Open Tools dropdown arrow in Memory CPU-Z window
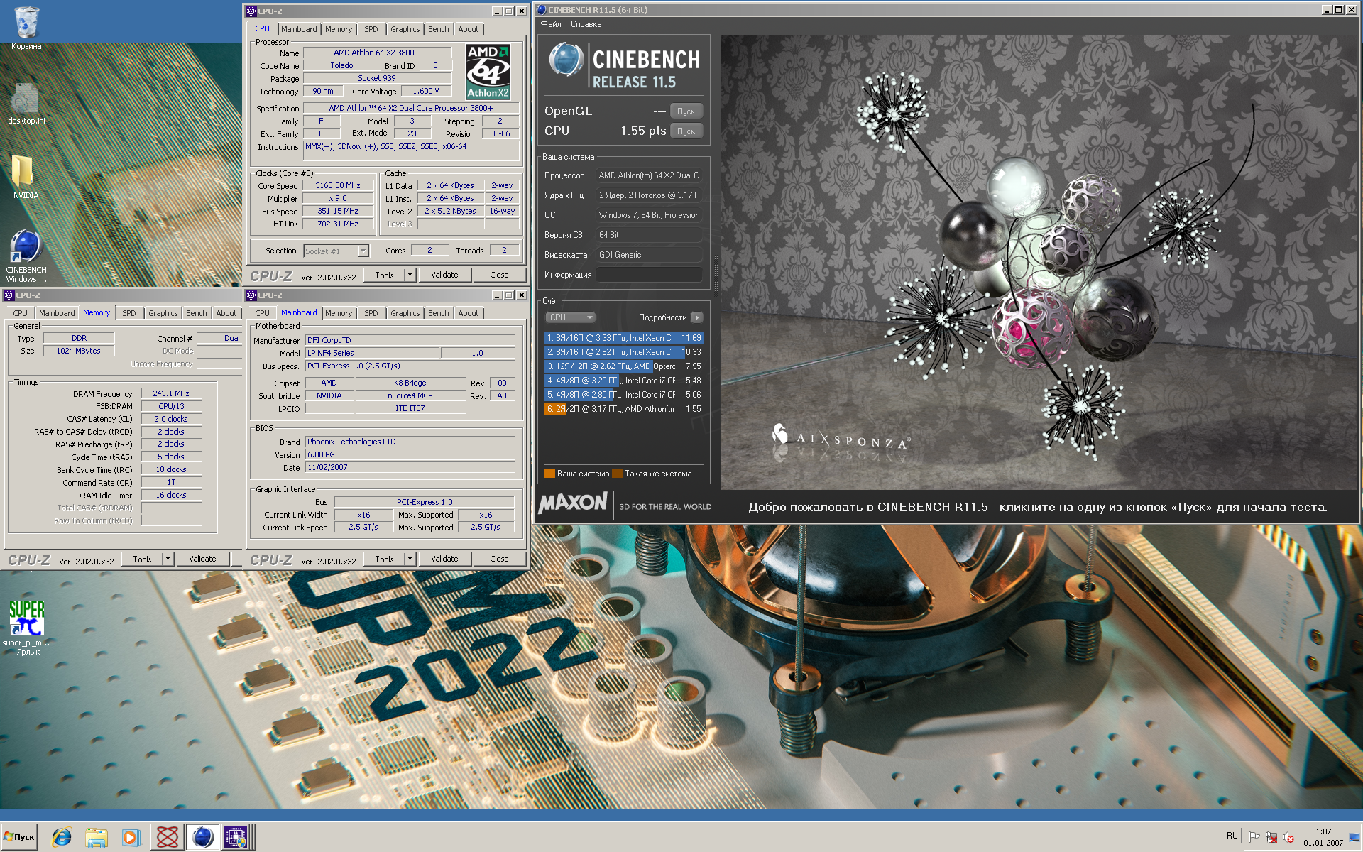This screenshot has width=1363, height=852. click(x=168, y=559)
